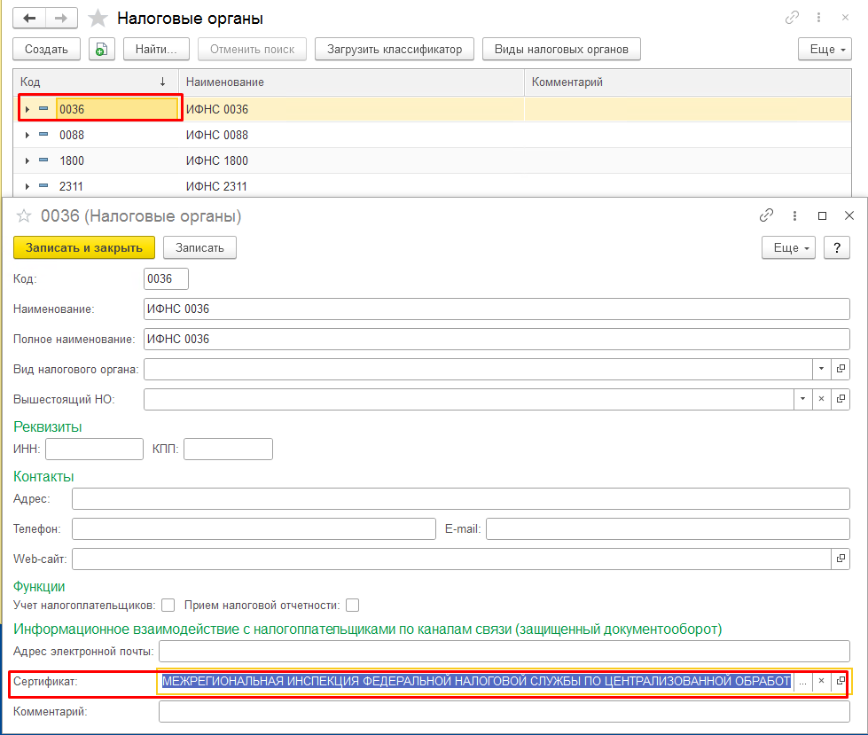
Task: Sort list by Код column header
Action: [96, 82]
